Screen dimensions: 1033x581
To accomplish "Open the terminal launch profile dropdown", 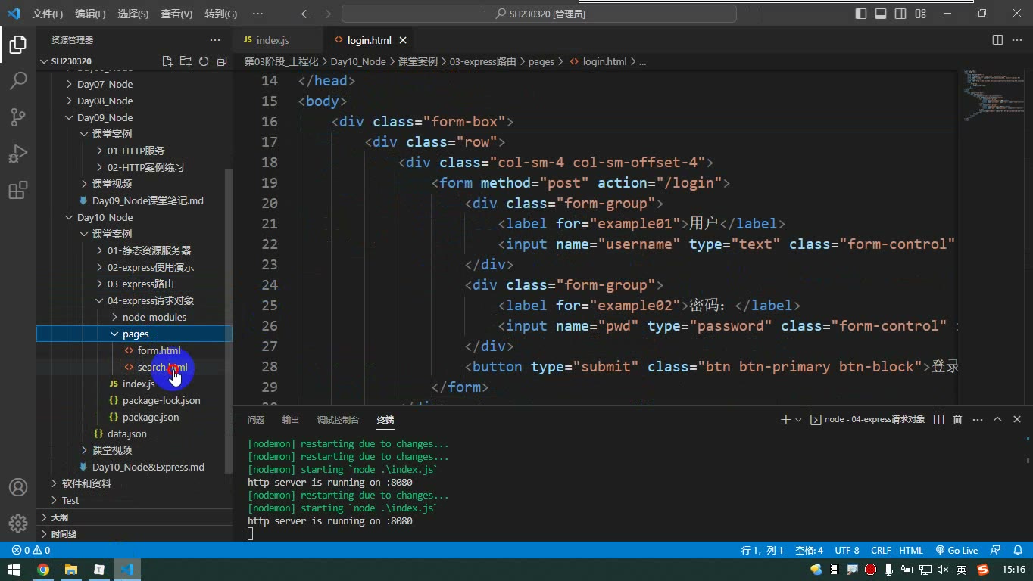I will [798, 419].
